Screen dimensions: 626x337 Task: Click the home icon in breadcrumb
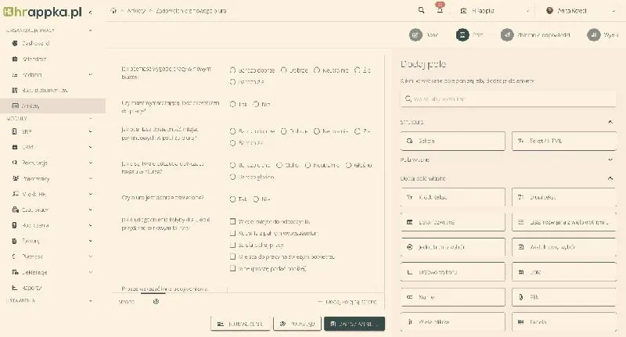coord(113,11)
